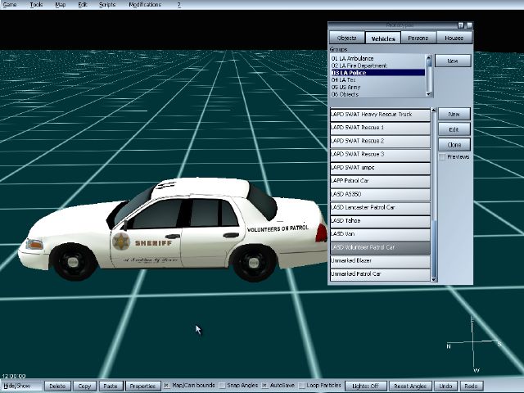Click the Hide/Show field
The width and height of the screenshot is (524, 393).
tap(22, 386)
